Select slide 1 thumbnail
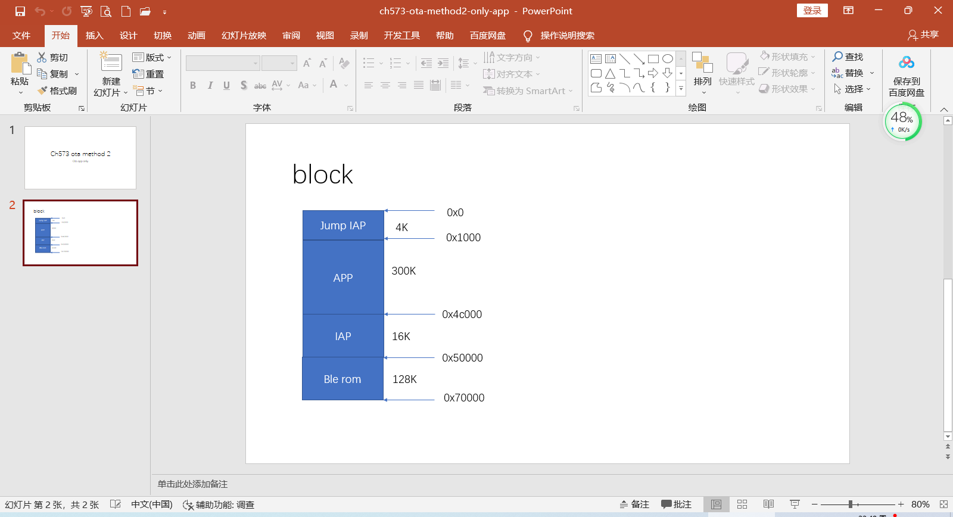The width and height of the screenshot is (953, 517). (x=80, y=158)
